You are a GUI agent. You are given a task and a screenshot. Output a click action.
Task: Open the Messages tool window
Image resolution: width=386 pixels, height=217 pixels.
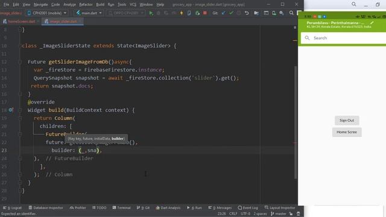(220, 208)
